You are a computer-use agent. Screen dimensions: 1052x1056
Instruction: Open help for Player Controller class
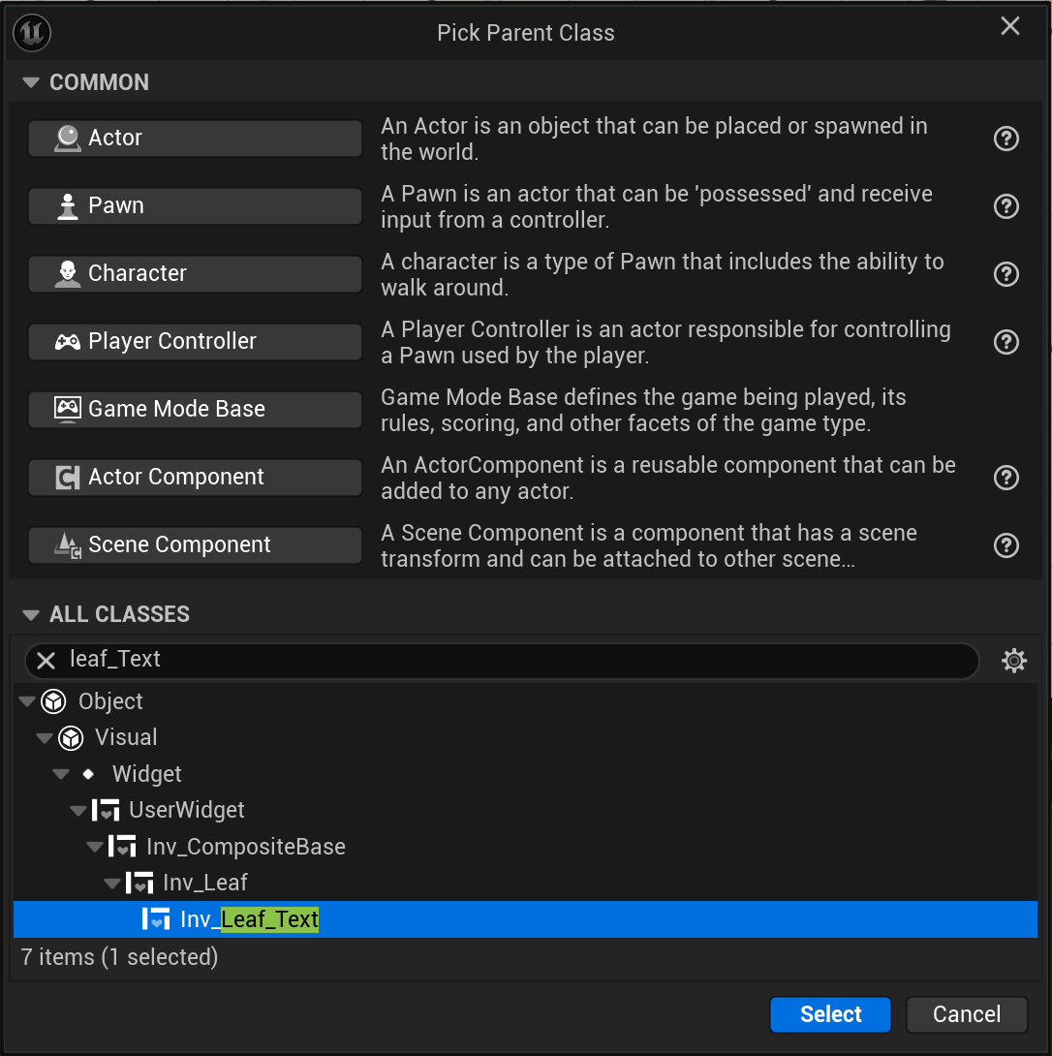click(x=1006, y=342)
